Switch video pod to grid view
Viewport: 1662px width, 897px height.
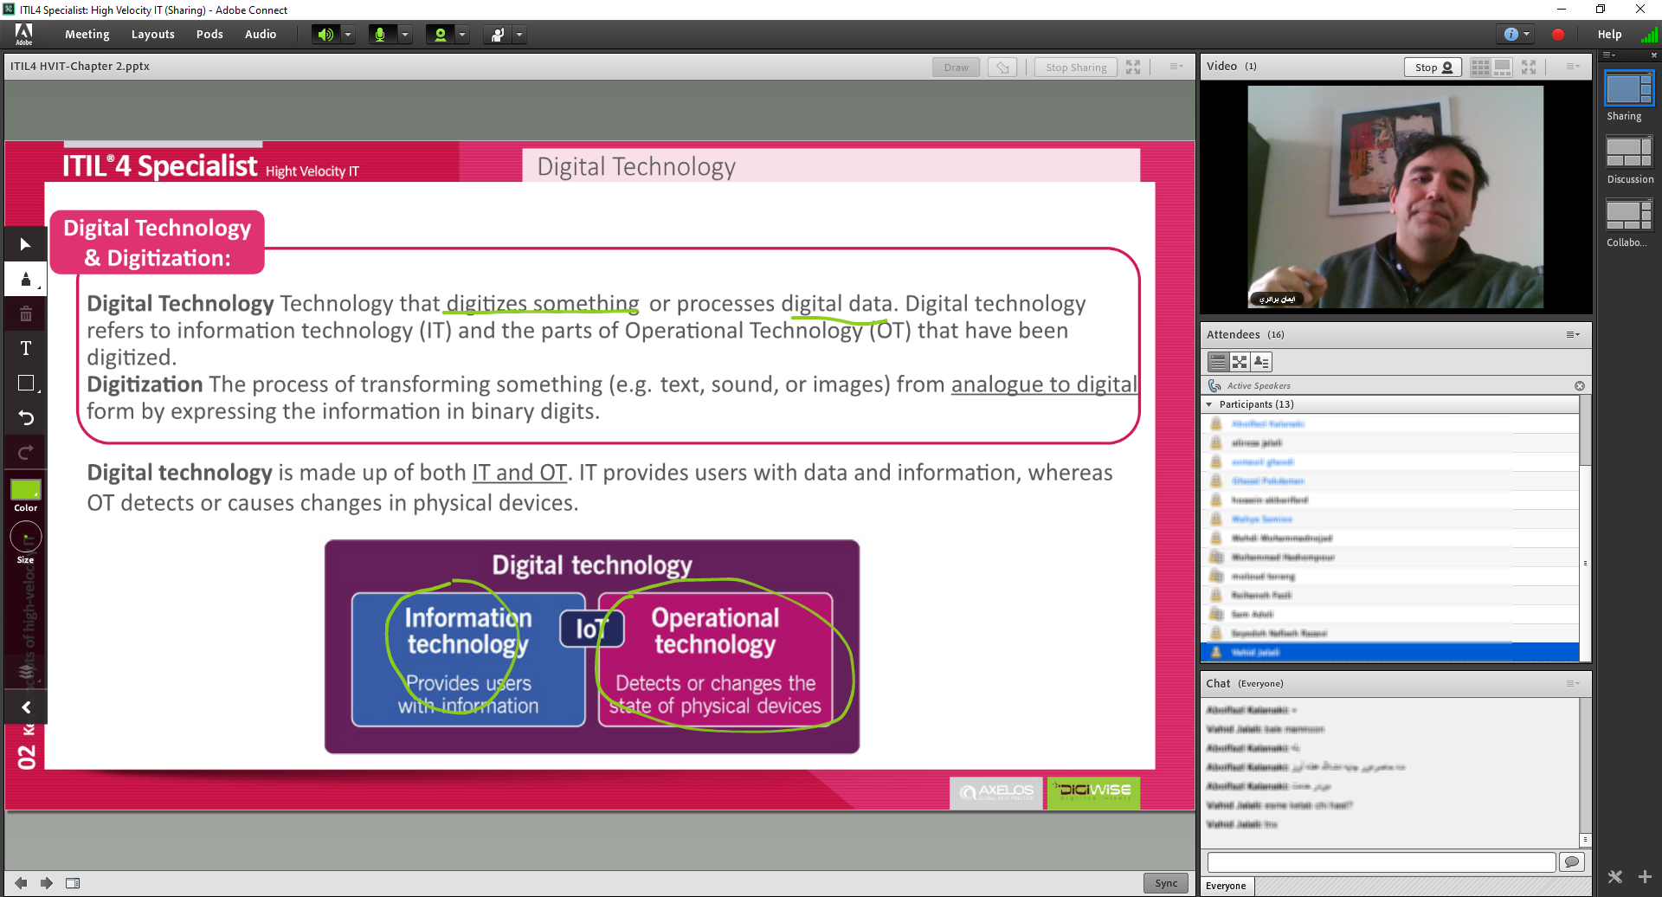(x=1481, y=68)
